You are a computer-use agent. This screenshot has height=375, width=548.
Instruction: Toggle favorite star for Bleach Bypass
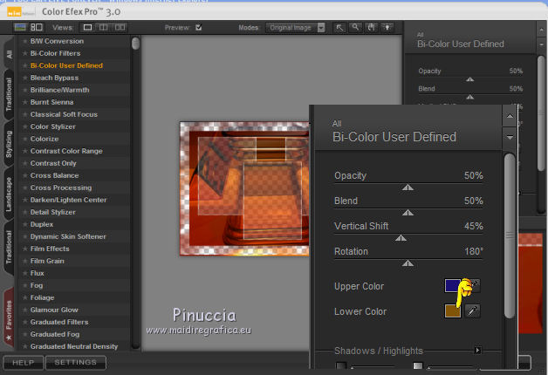coord(24,78)
